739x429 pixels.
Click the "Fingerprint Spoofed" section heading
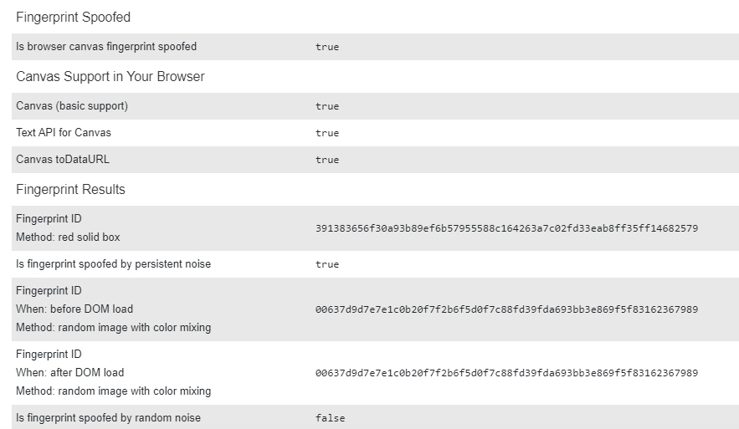pyautogui.click(x=73, y=17)
